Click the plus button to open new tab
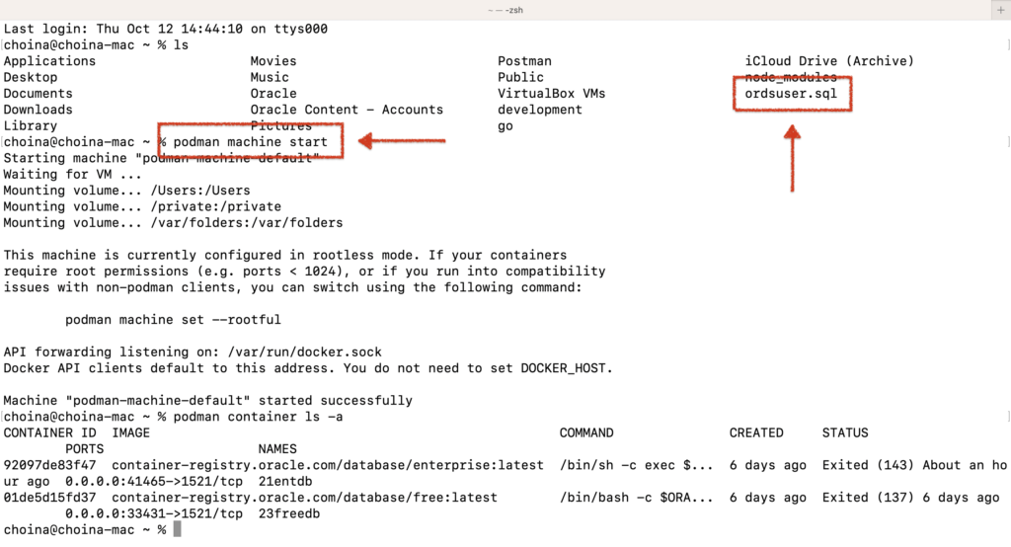 click(x=1000, y=9)
